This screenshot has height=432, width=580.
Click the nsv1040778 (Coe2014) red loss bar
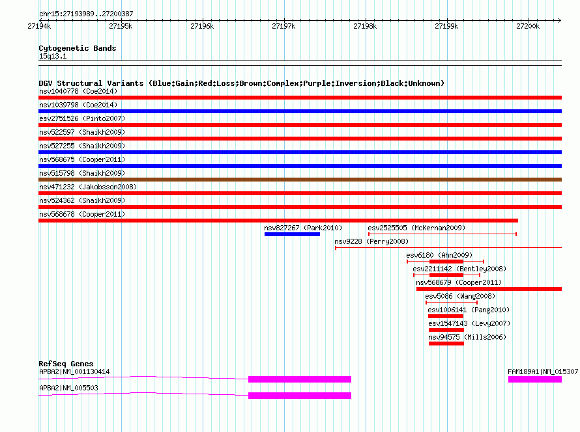tap(300, 98)
